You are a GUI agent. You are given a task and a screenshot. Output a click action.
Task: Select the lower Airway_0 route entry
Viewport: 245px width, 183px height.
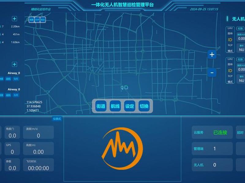(x=14, y=89)
